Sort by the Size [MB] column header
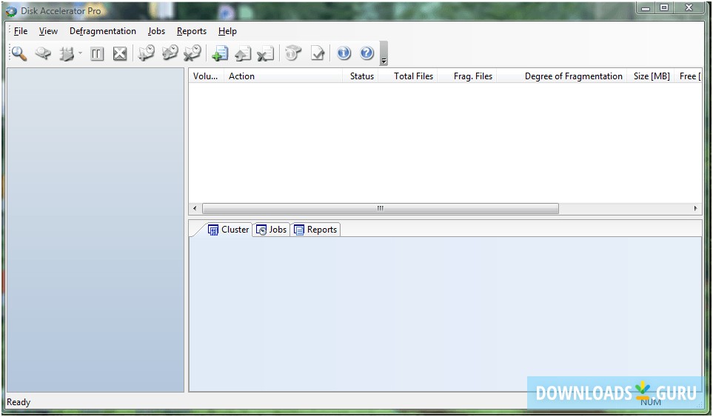713x417 pixels. [x=651, y=76]
